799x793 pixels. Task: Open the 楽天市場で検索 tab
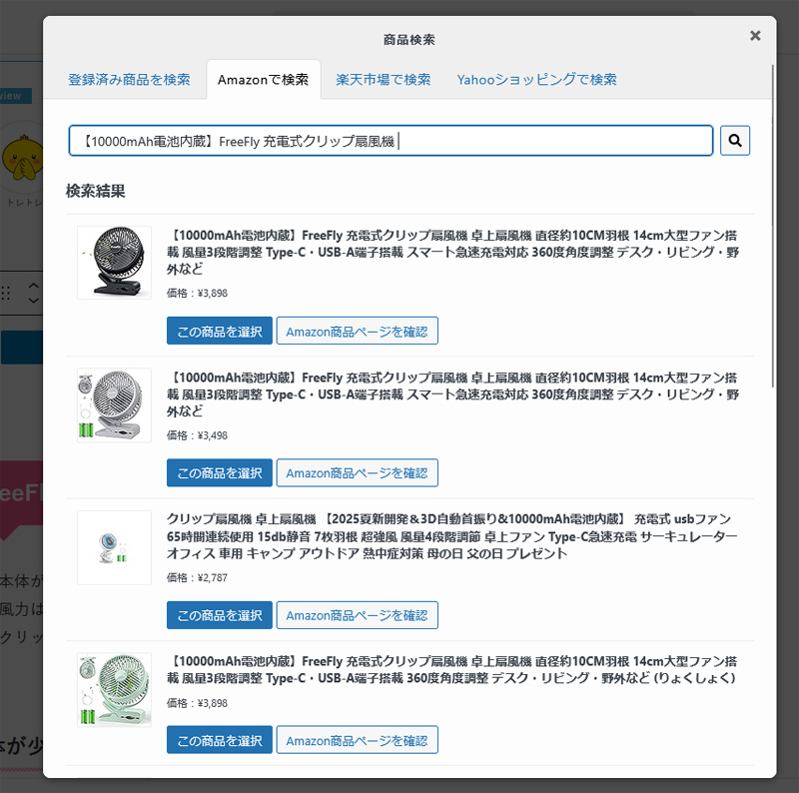(384, 79)
